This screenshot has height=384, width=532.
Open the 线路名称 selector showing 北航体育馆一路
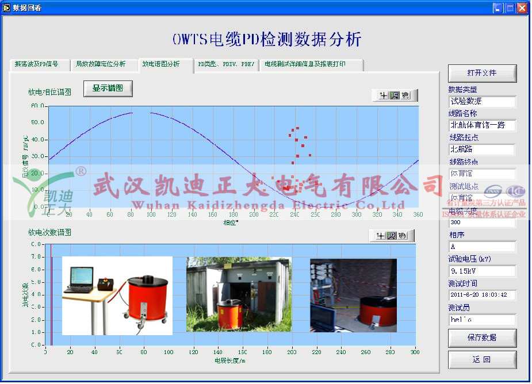coord(482,126)
